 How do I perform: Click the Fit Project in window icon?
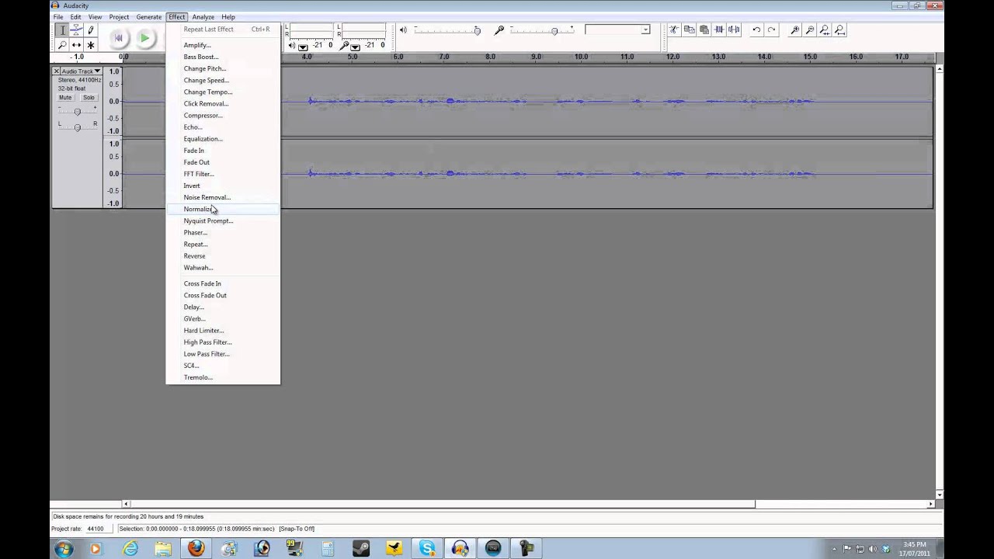[x=839, y=30]
